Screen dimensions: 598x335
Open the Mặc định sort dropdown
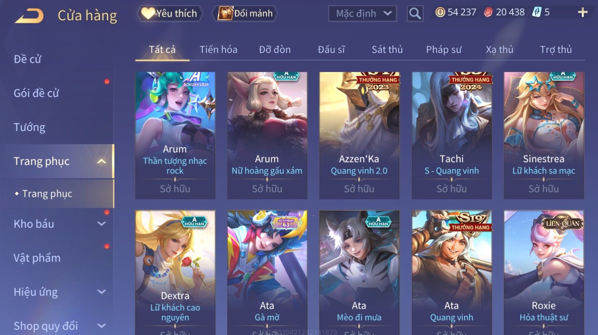pos(363,13)
